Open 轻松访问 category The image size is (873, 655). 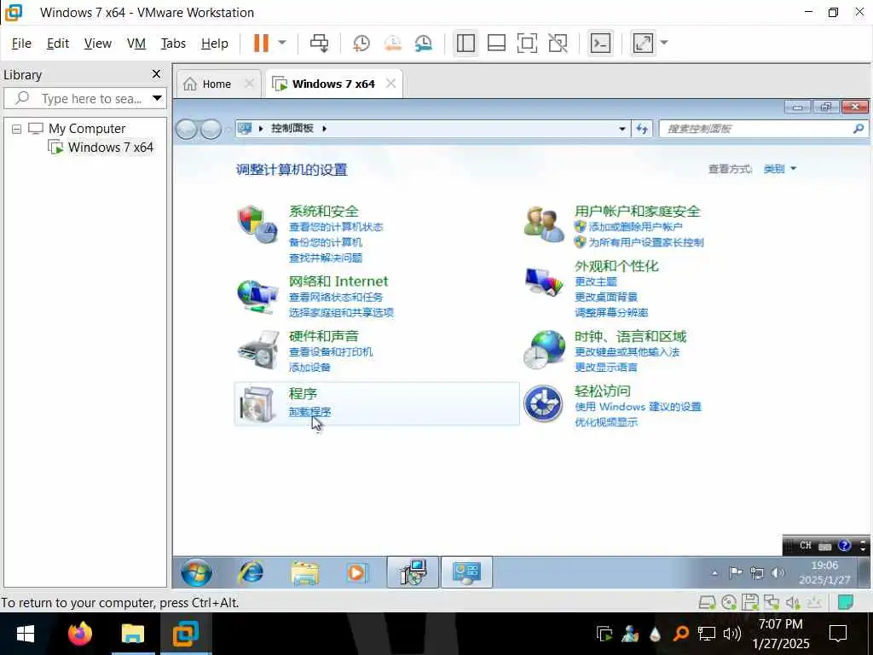[x=603, y=391]
